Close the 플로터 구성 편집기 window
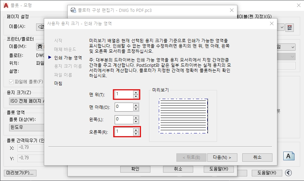 (x=232, y=10)
